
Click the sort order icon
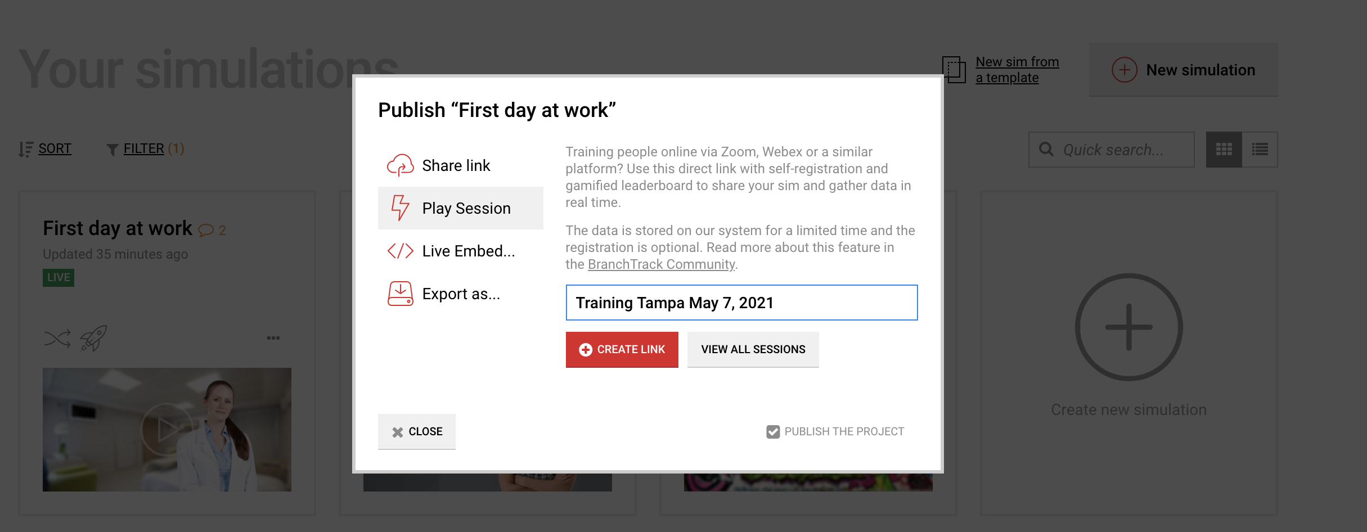[x=26, y=149]
